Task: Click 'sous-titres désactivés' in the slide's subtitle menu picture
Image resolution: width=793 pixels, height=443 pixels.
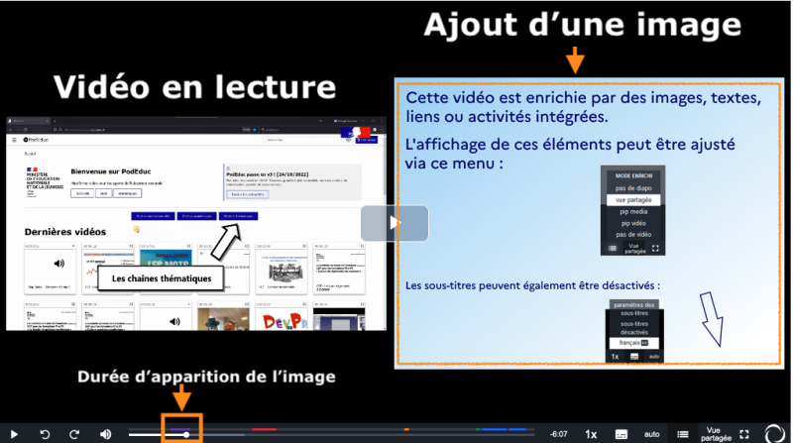Action: tap(634, 328)
